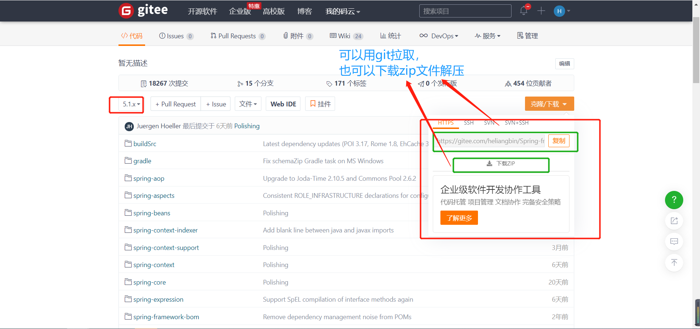Click the JH committer avatar

point(129,126)
